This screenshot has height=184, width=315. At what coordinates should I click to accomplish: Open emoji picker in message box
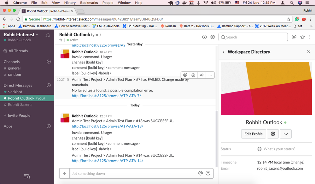click(x=208, y=173)
